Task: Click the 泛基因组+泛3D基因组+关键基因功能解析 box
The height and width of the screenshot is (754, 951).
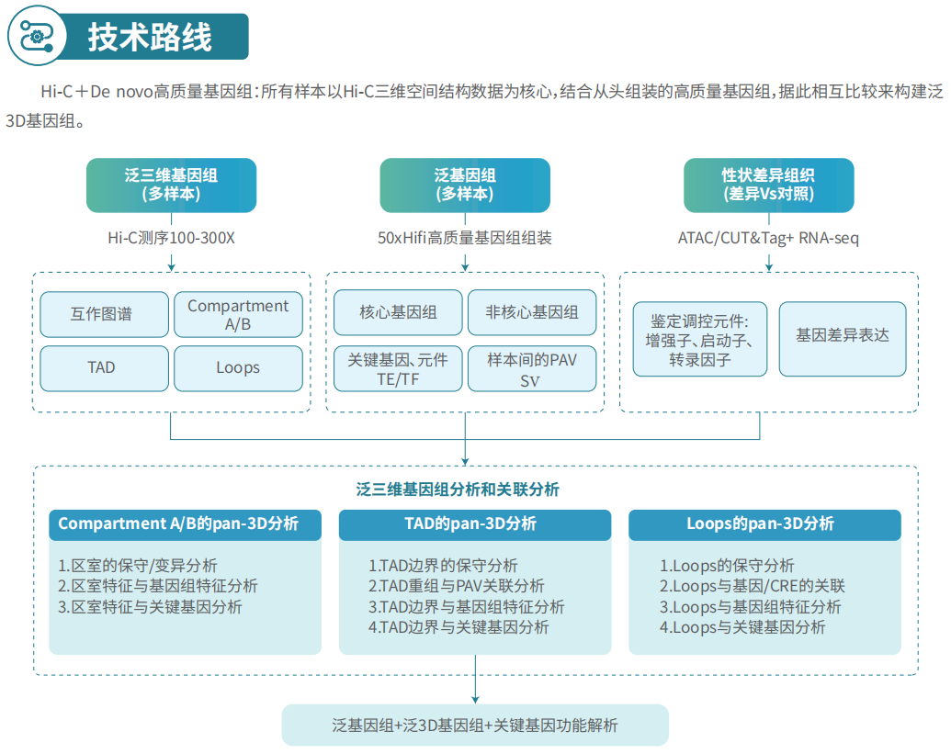Action: (x=475, y=725)
